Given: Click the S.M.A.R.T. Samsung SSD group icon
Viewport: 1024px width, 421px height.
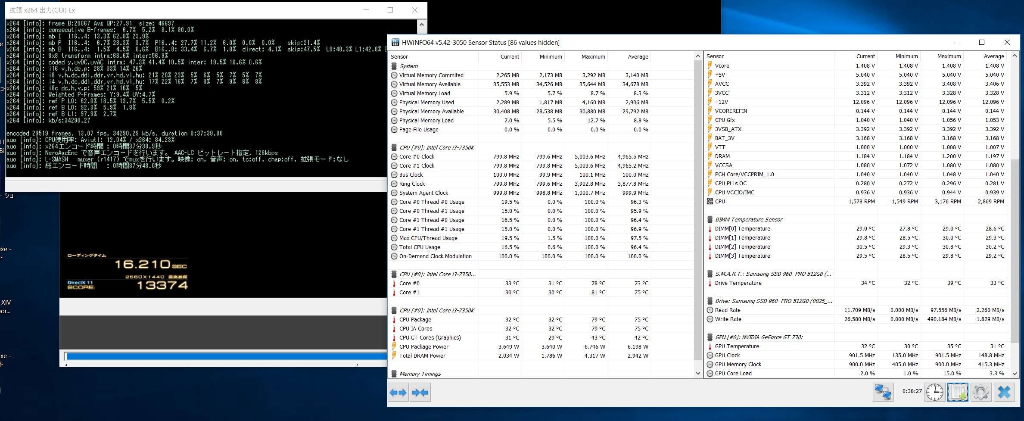Looking at the screenshot, I should pyautogui.click(x=710, y=274).
